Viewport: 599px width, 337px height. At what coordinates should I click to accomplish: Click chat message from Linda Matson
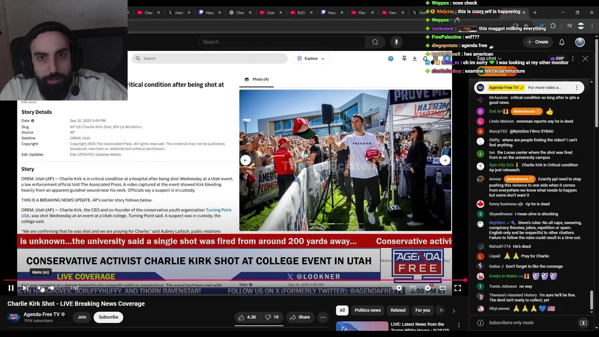click(531, 121)
